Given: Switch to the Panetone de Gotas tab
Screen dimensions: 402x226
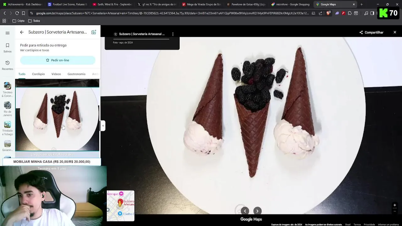Looking at the screenshot, I should coord(246,4).
